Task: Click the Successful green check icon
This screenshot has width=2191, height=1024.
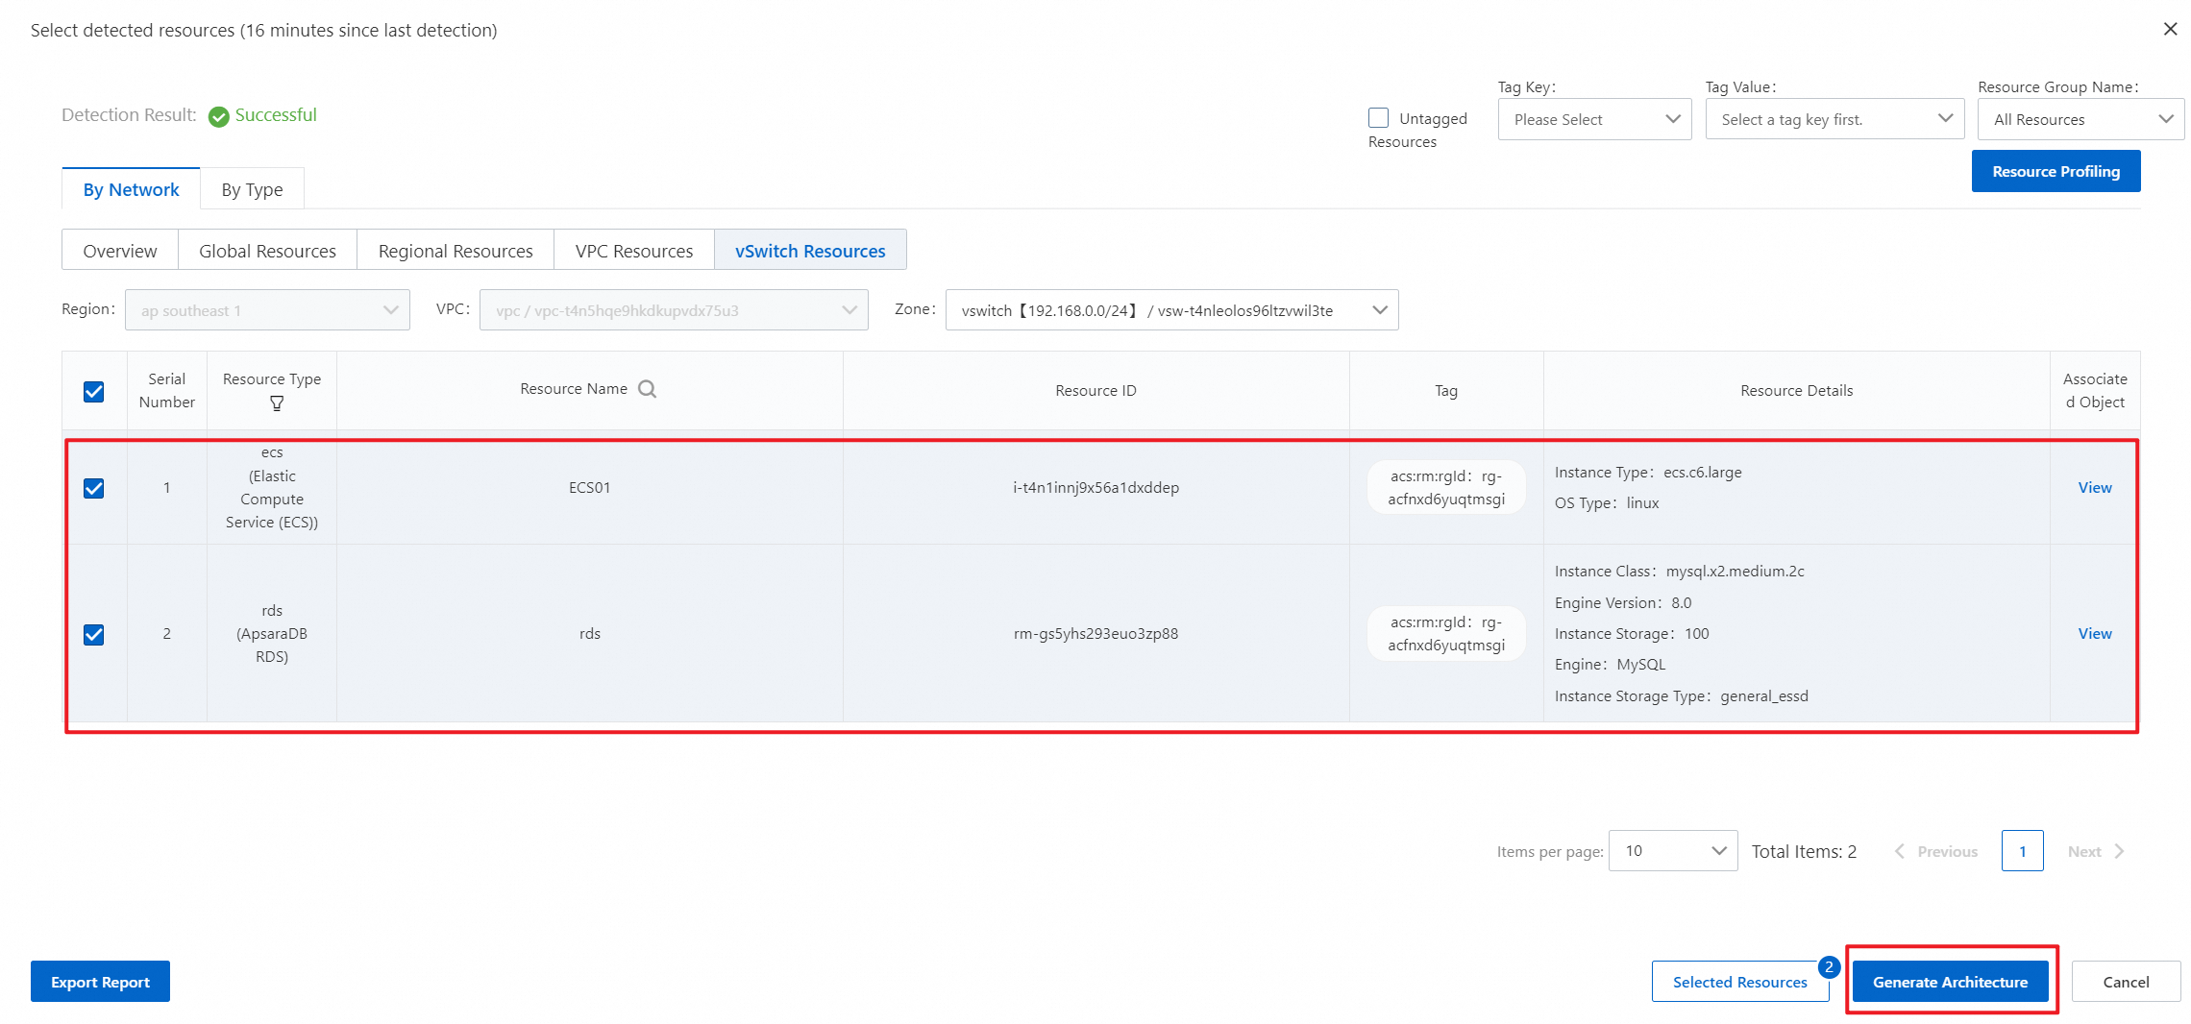Action: (219, 116)
